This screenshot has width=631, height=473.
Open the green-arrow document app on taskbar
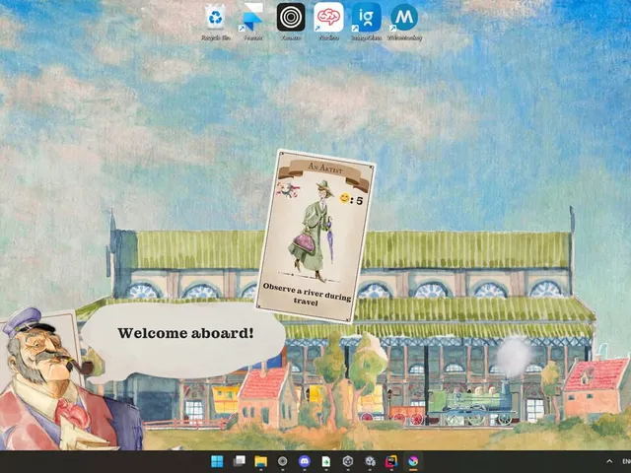pyautogui.click(x=326, y=461)
